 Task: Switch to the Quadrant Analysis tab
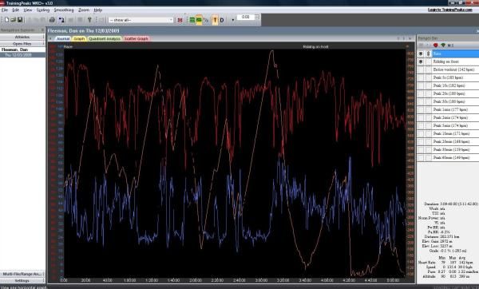105,38
